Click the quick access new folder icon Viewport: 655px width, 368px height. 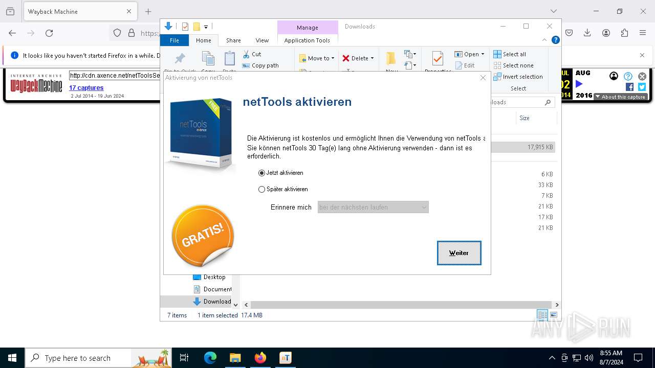point(196,27)
